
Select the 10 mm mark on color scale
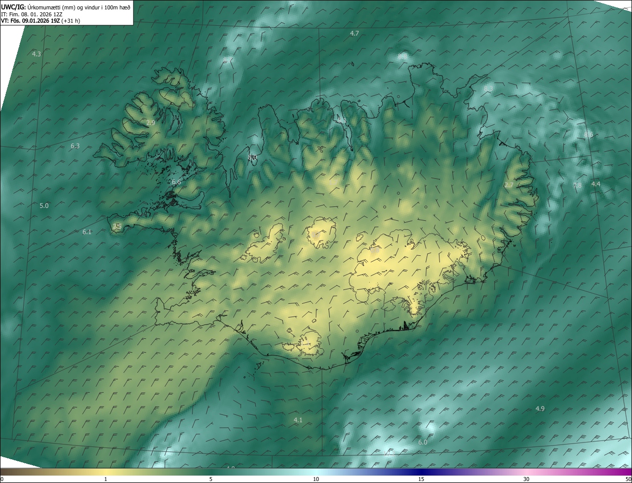tap(316, 479)
